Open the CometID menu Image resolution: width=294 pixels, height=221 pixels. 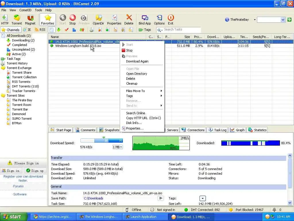point(25,10)
